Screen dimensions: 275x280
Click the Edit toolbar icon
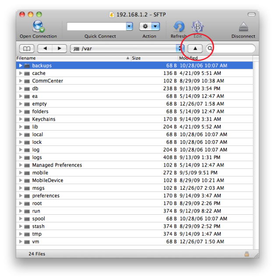[197, 27]
